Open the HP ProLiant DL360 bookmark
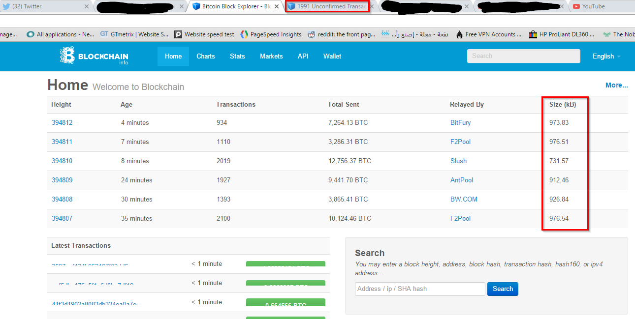635x319 pixels. click(562, 34)
